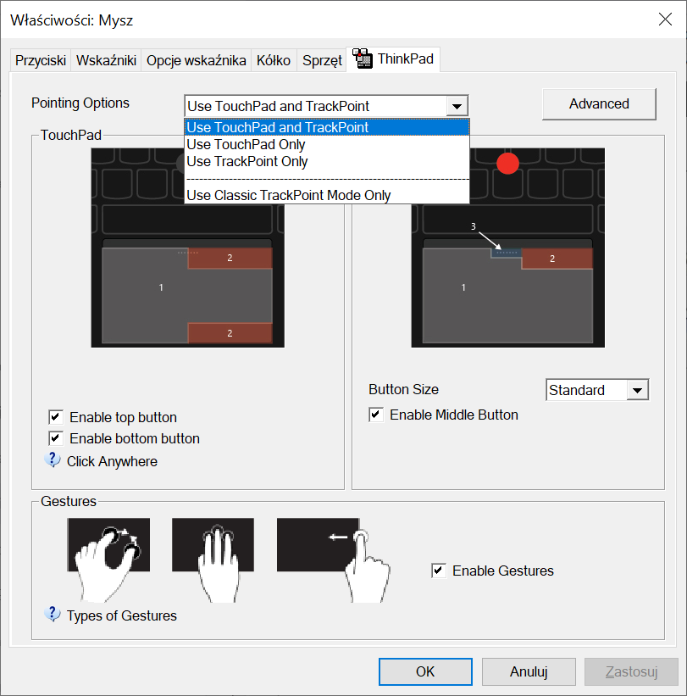Screen dimensions: 687x696
Task: Uncheck Enable top button
Action: pyautogui.click(x=55, y=417)
